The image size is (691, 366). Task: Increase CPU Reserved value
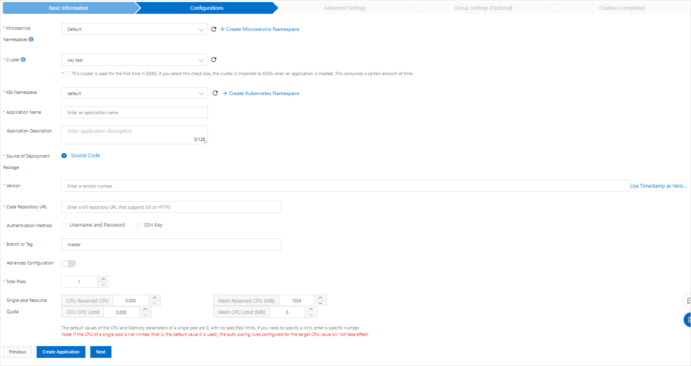coord(155,298)
